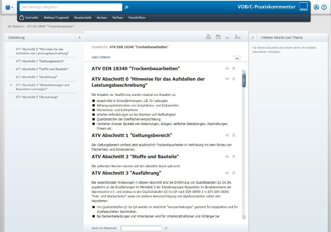
Task: Collapse the Autor/Zitation section with up chevron
Action: tap(237, 59)
